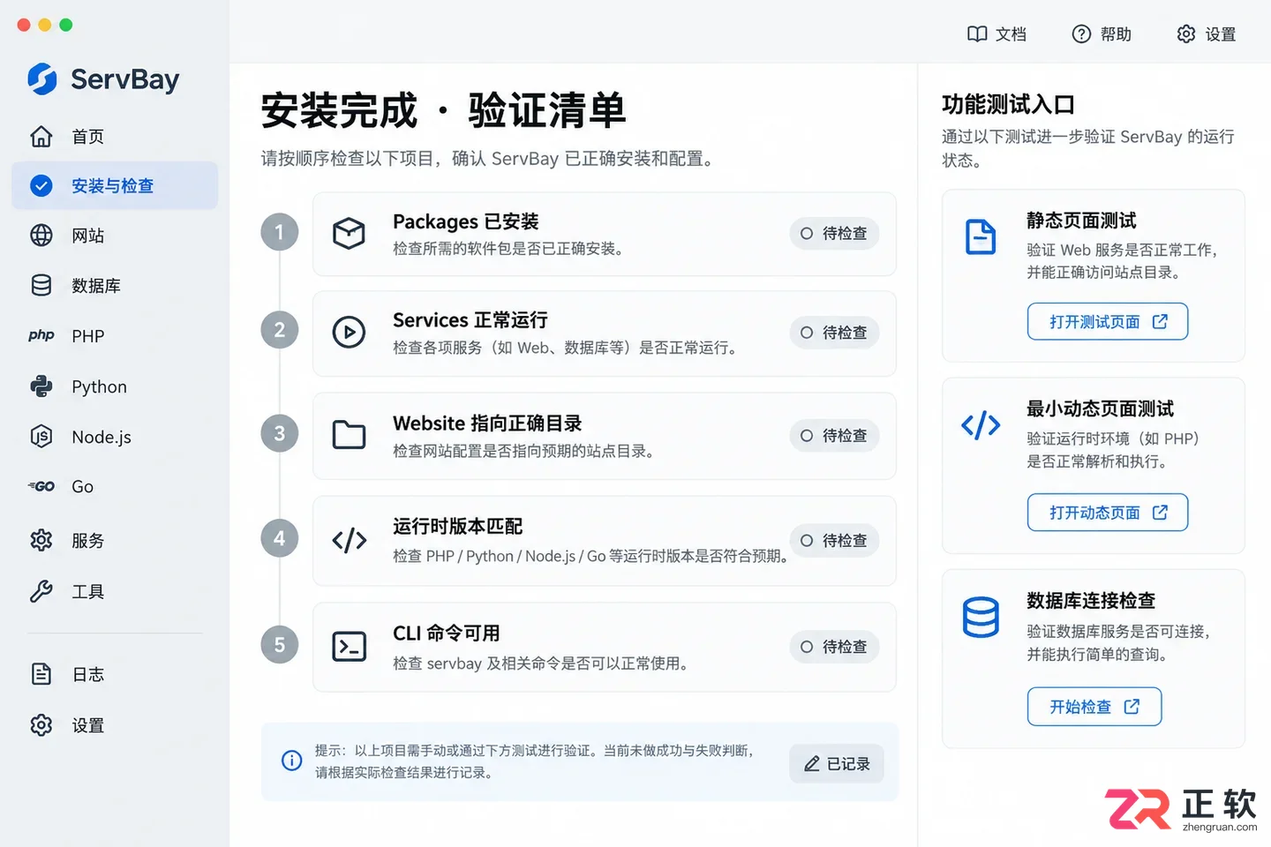This screenshot has height=847, width=1271.
Task: Click the package box icon for Packages 已安装
Action: coord(349,233)
